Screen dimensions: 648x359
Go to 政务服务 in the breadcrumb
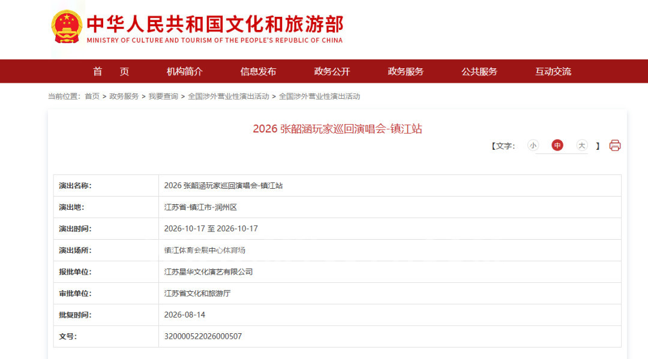coord(124,96)
